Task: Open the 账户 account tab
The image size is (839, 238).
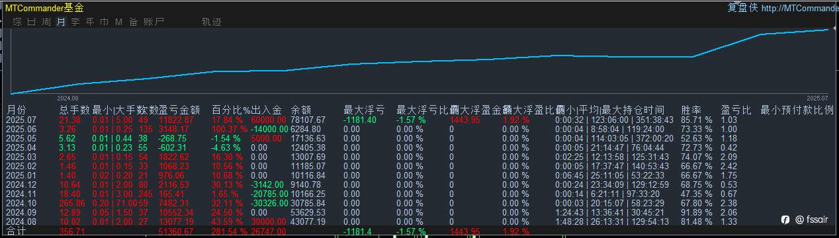Action: (154, 22)
